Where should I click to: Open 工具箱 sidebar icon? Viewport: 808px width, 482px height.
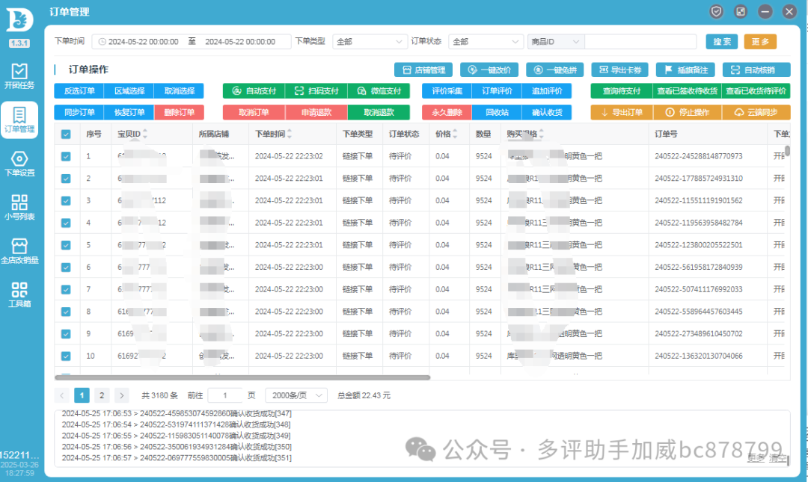tap(19, 295)
